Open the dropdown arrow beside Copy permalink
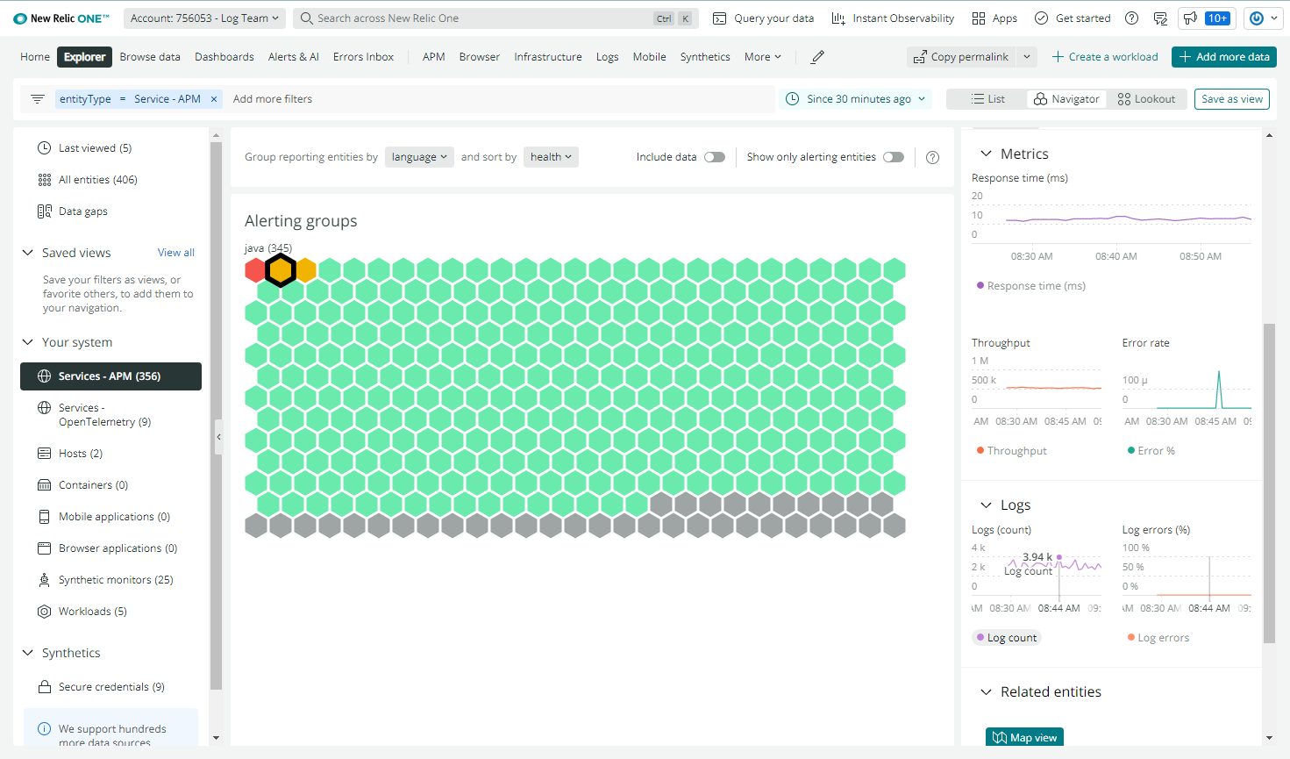 click(x=1027, y=57)
